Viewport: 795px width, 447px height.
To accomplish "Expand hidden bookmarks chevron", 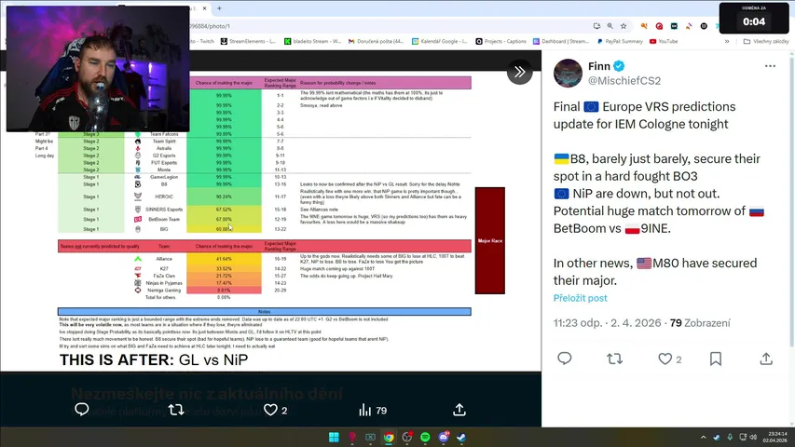I will [727, 42].
